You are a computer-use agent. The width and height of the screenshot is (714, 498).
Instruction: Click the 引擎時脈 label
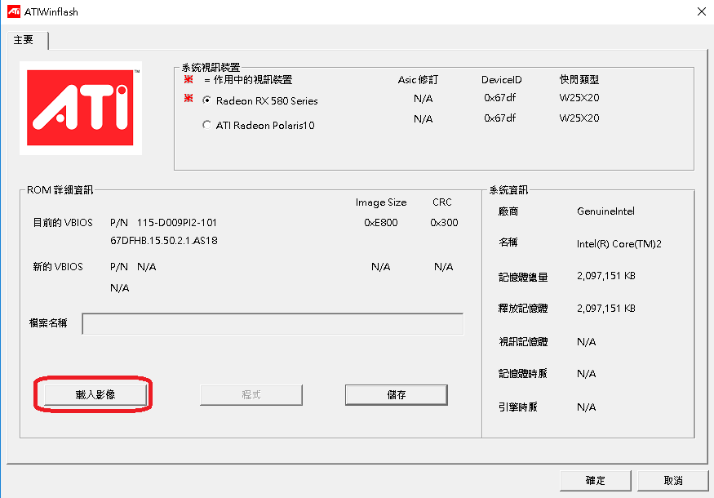pos(517,407)
